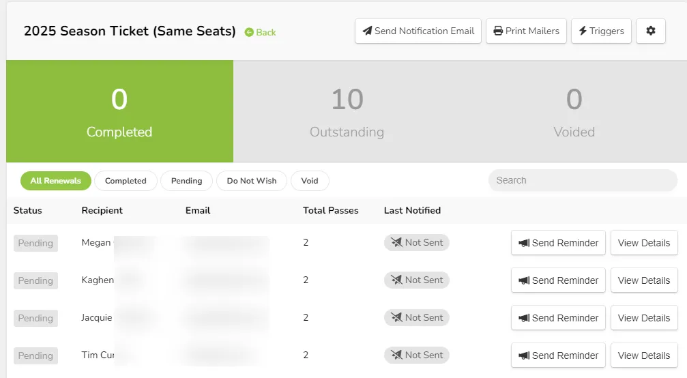Click the paper plane icon on Send Notification Email

pos(367,31)
